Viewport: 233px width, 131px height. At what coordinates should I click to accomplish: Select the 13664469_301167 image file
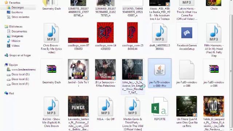coord(105,3)
